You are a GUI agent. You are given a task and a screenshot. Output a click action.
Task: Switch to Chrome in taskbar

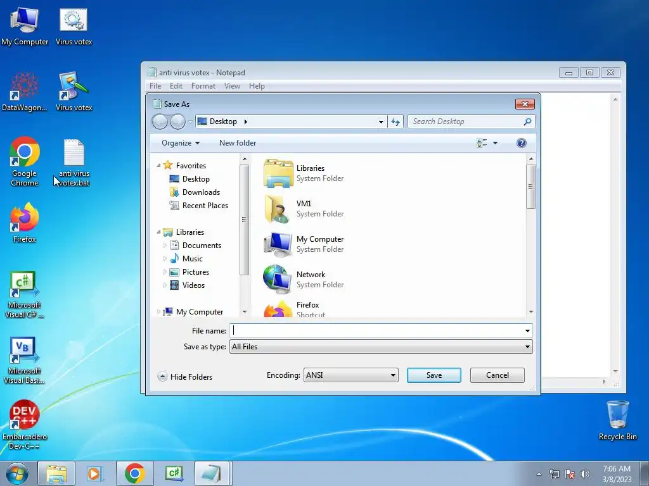[x=134, y=473]
